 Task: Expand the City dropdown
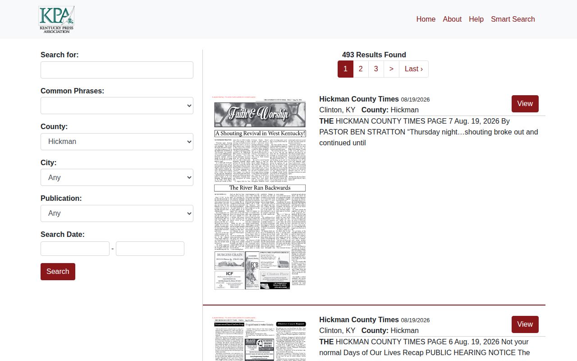point(117,177)
